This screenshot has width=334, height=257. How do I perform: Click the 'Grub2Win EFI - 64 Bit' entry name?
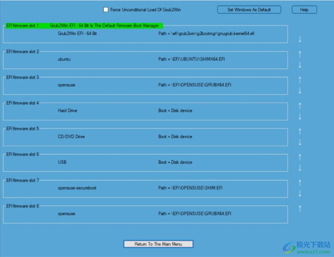pyautogui.click(x=77, y=33)
